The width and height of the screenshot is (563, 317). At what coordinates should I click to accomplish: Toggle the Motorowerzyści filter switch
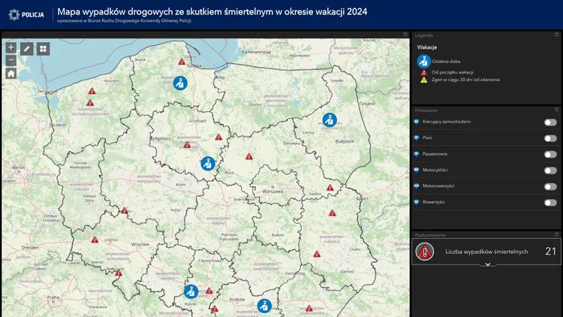point(550,186)
